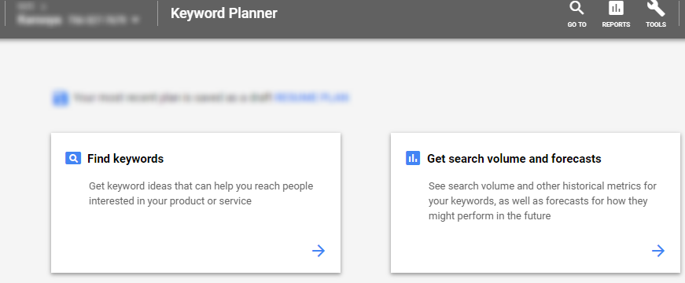
Task: Click the Keyword Planner page title
Action: (223, 13)
